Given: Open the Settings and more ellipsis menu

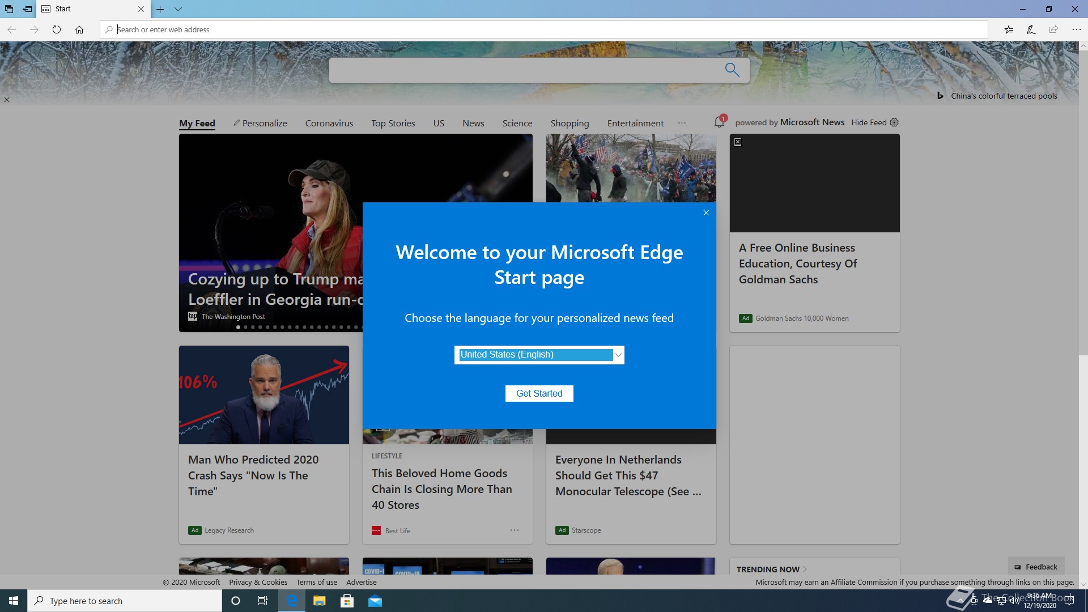Looking at the screenshot, I should tap(1076, 29).
